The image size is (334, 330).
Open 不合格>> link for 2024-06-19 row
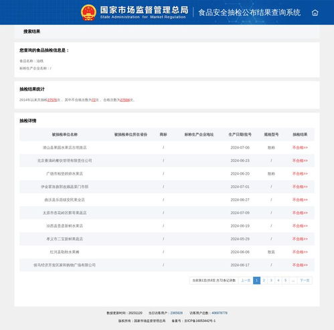[x=300, y=226]
